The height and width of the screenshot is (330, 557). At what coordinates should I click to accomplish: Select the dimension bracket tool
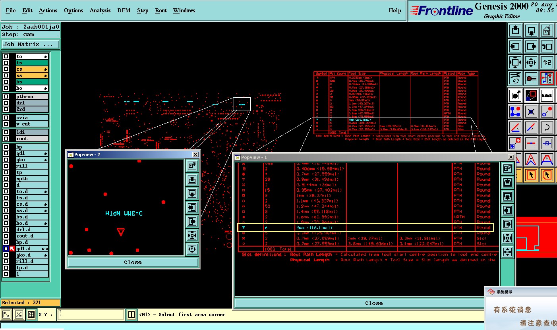point(547,143)
